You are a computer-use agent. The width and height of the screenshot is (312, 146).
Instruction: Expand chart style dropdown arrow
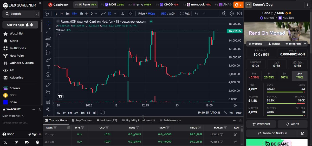(x=114, y=14)
